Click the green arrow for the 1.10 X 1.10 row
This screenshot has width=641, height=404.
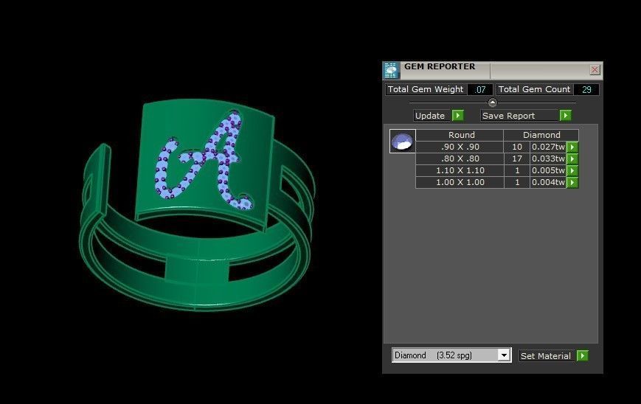(x=572, y=171)
